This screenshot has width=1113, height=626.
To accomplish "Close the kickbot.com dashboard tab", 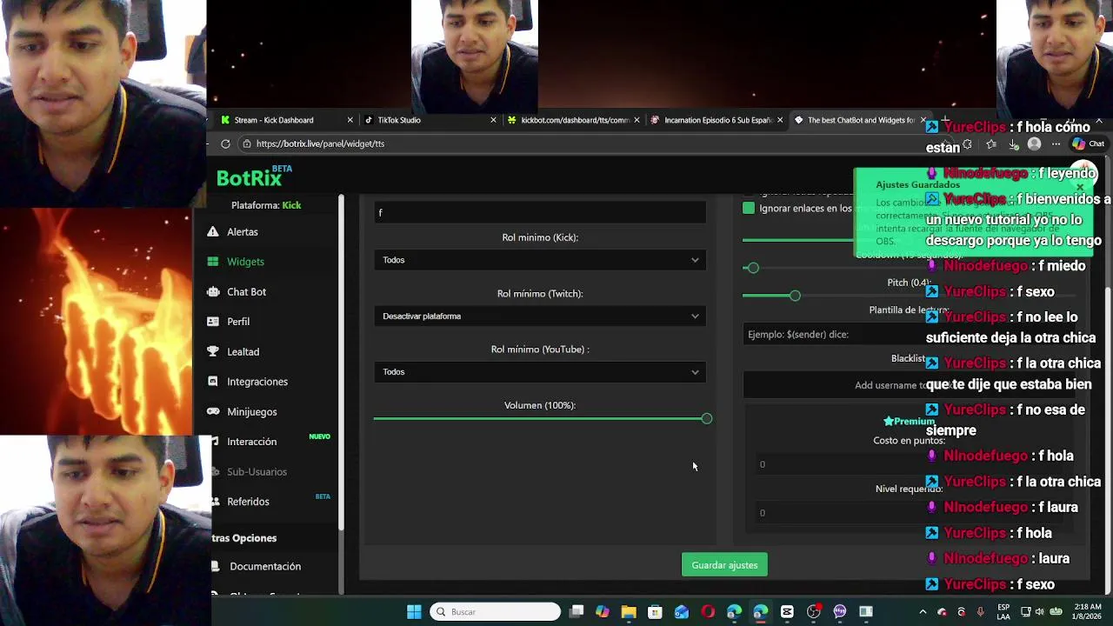I will click(x=636, y=120).
